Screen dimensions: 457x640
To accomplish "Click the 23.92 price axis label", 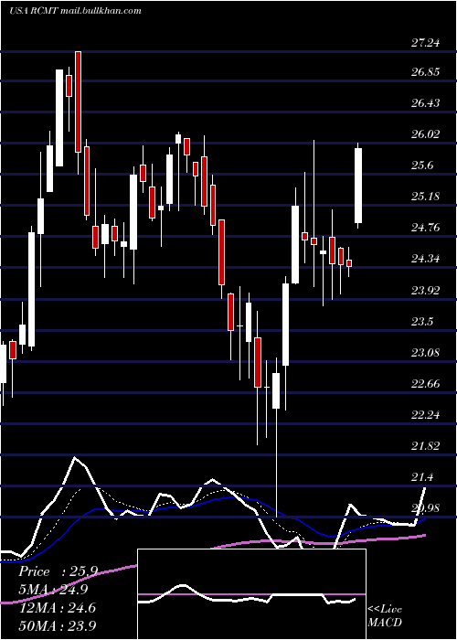I will coord(425,290).
